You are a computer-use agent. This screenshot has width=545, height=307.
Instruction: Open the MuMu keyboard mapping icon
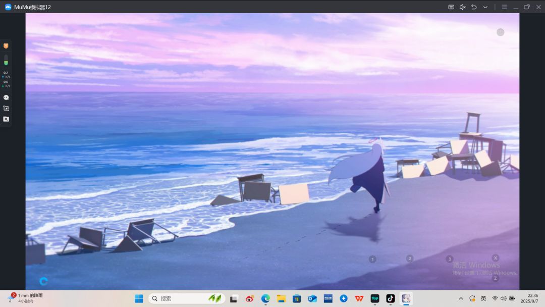pyautogui.click(x=451, y=7)
